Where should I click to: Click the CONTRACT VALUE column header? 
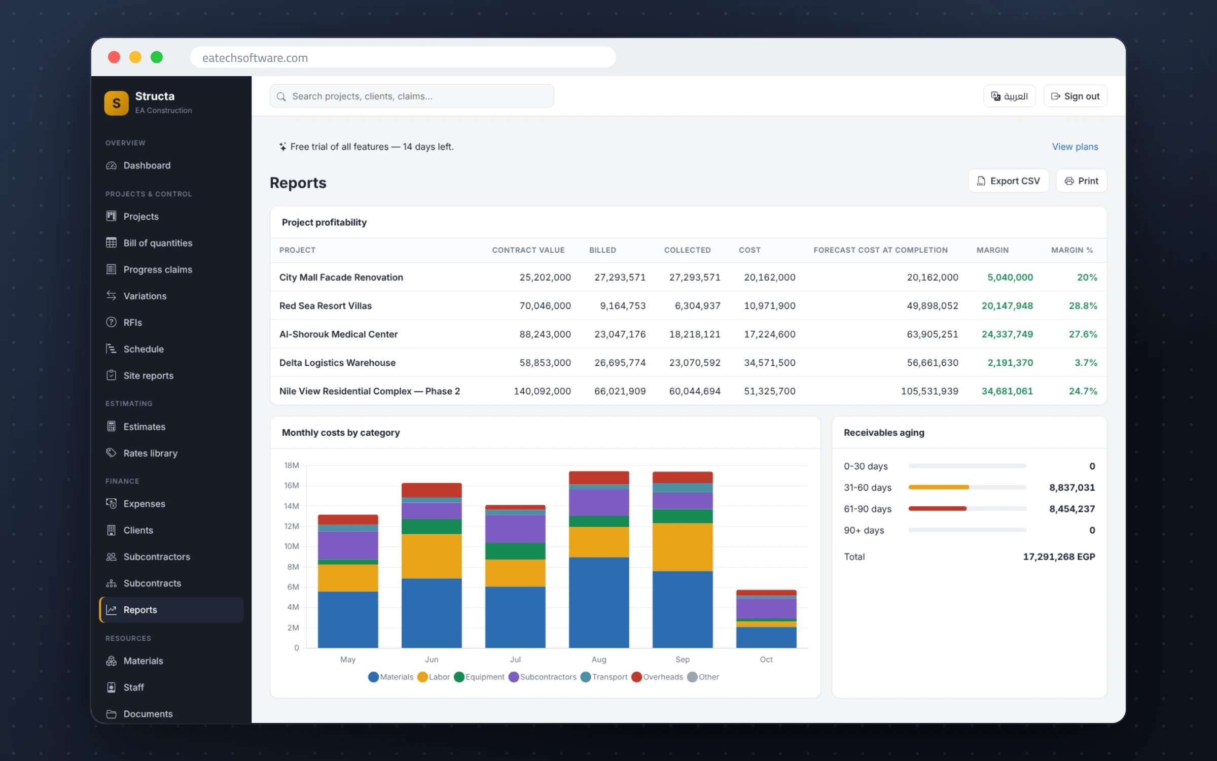[x=528, y=250]
